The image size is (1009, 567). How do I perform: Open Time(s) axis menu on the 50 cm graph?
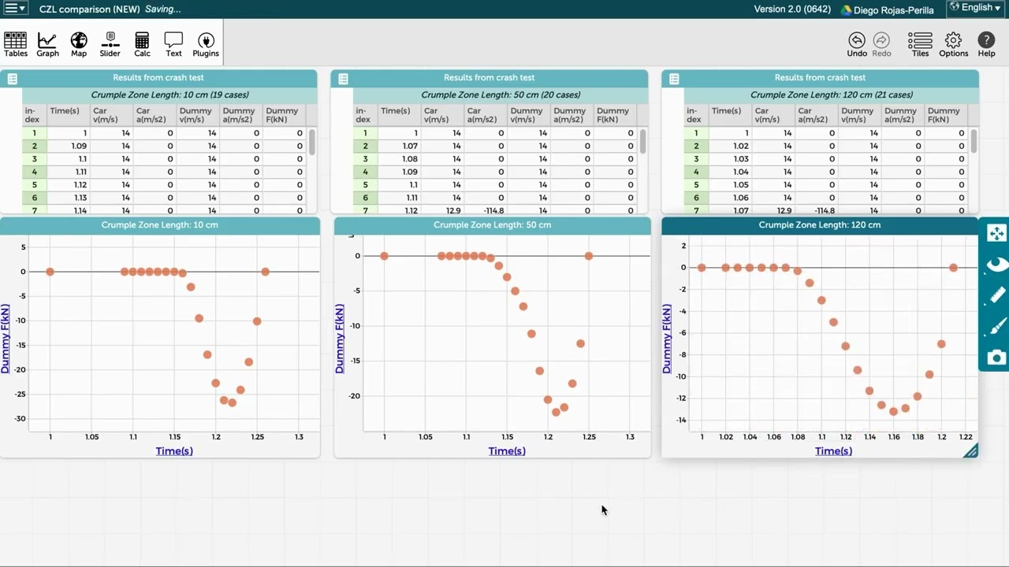[506, 451]
